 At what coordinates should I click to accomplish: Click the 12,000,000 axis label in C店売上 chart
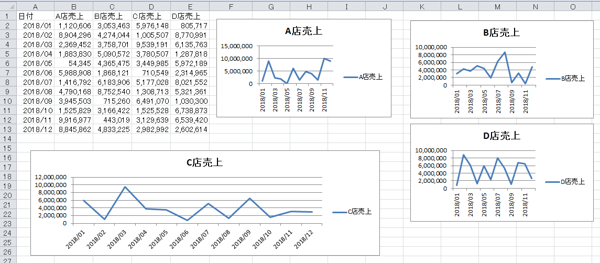51,177
